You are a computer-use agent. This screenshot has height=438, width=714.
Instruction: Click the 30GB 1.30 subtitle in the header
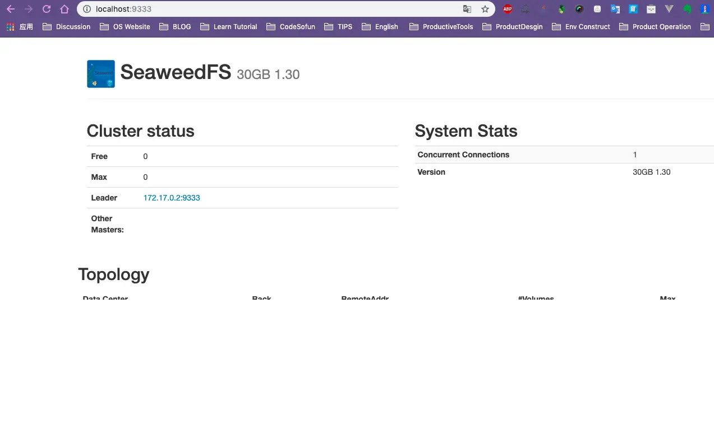coord(268,74)
